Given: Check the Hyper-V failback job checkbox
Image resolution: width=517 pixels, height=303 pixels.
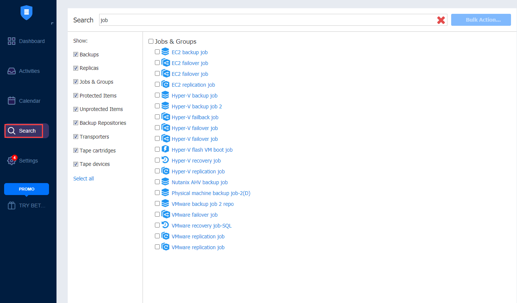Looking at the screenshot, I should (157, 117).
